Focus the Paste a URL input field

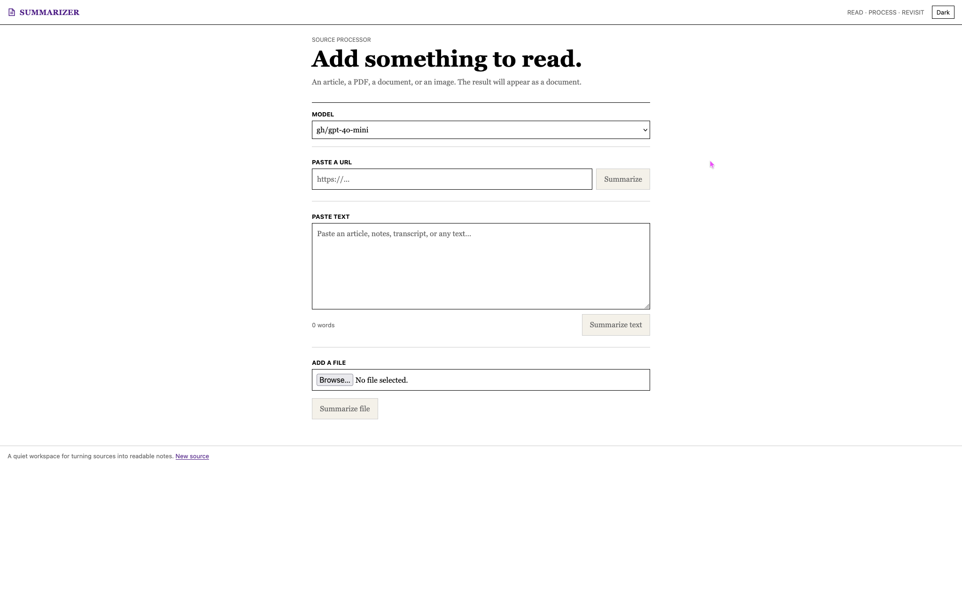(x=452, y=179)
